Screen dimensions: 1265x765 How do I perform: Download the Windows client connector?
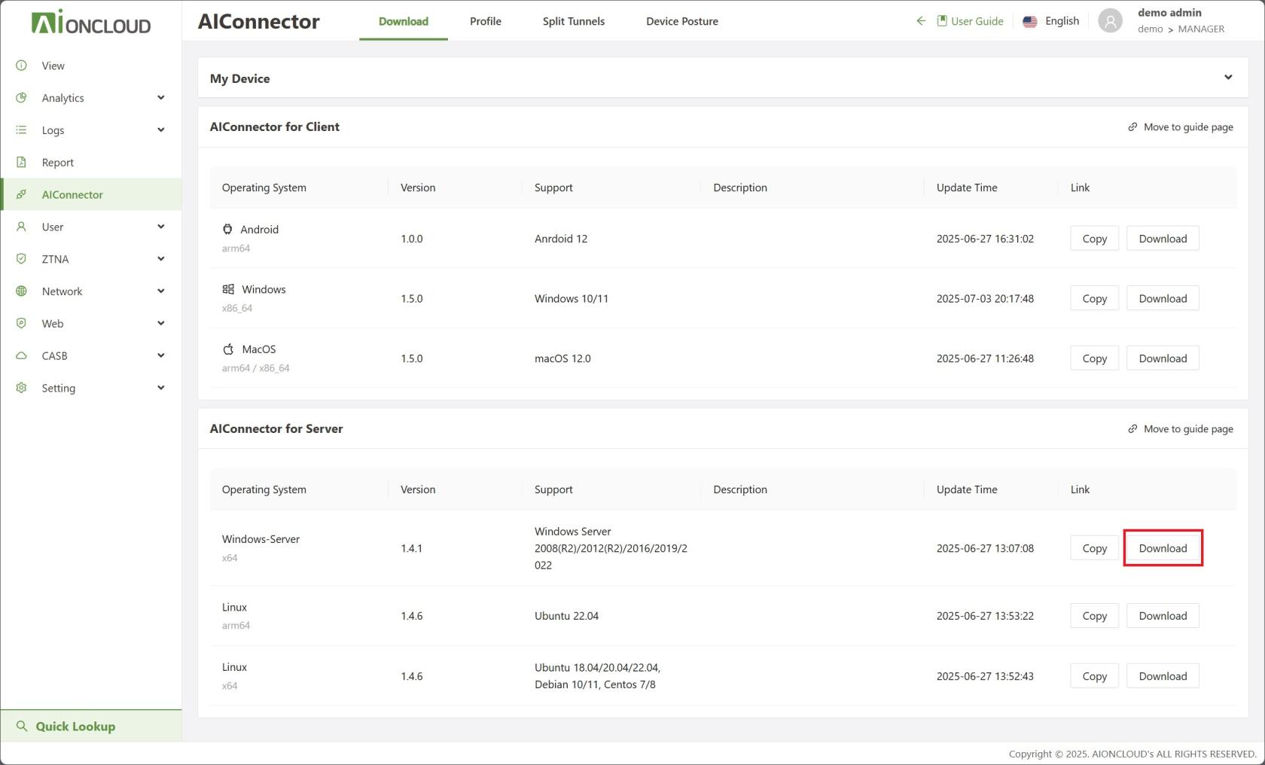tap(1162, 298)
